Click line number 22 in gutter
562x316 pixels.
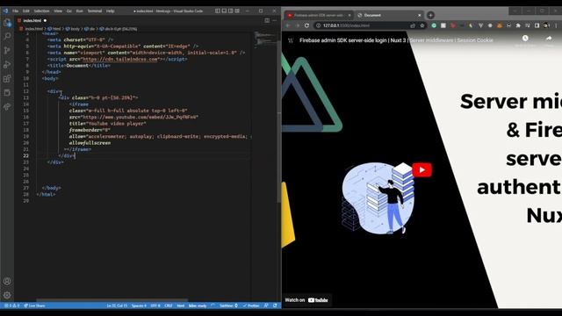click(x=25, y=155)
